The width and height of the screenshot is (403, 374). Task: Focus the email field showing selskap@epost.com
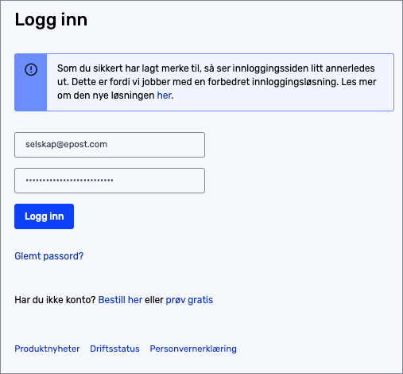110,145
